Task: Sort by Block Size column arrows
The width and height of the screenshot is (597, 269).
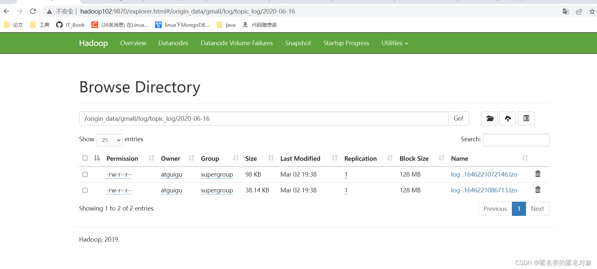Action: pyautogui.click(x=442, y=158)
